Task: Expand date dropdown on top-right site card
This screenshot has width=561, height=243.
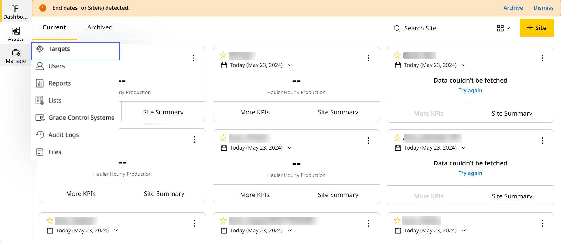Action: pyautogui.click(x=464, y=65)
